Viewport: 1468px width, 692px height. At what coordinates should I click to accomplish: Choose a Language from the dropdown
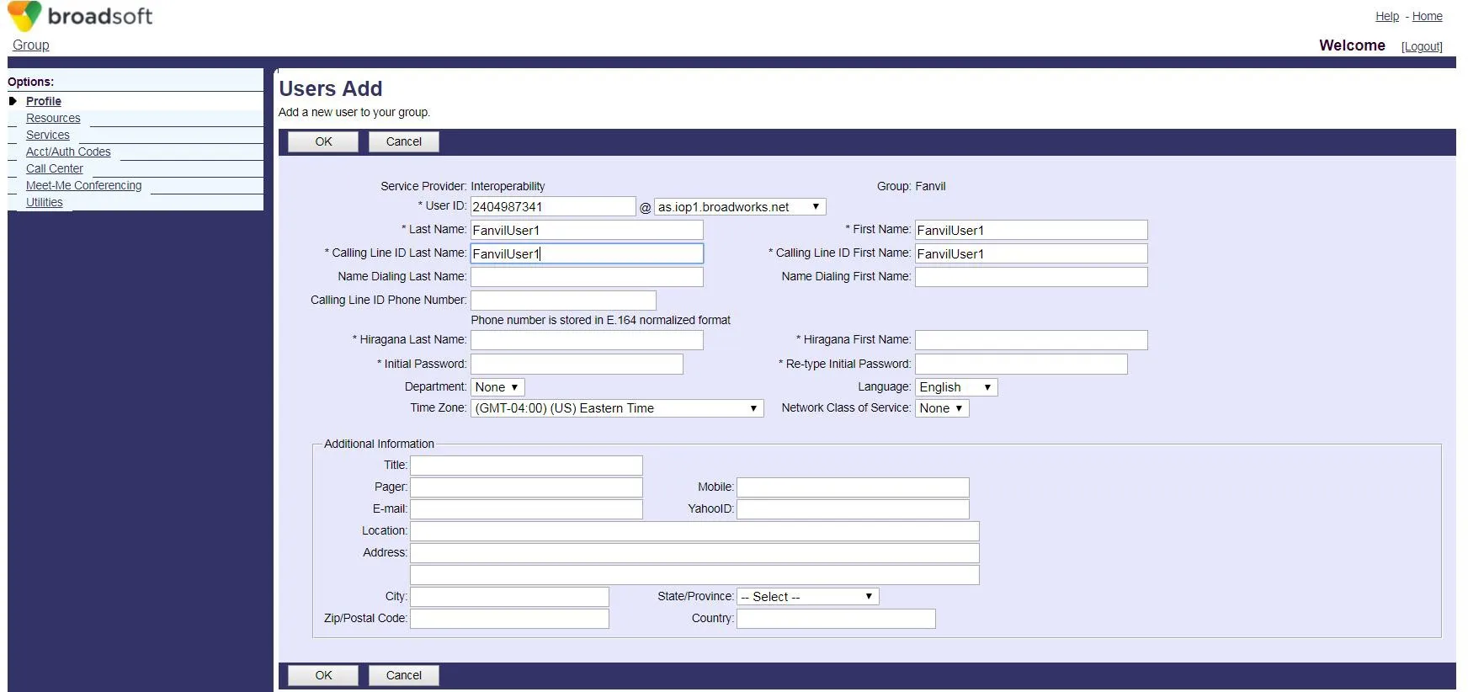click(x=955, y=387)
